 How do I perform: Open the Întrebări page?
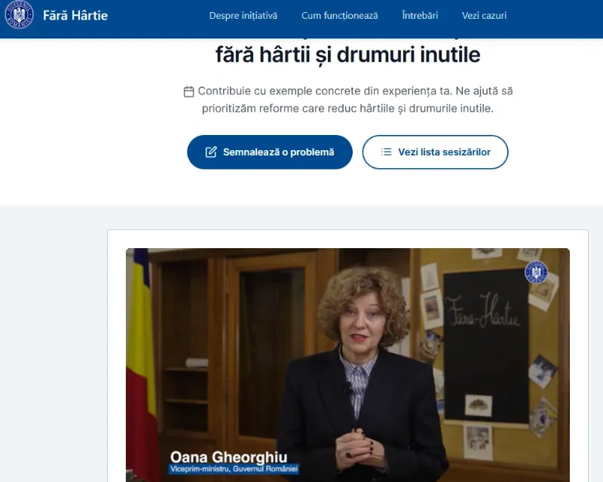[419, 15]
